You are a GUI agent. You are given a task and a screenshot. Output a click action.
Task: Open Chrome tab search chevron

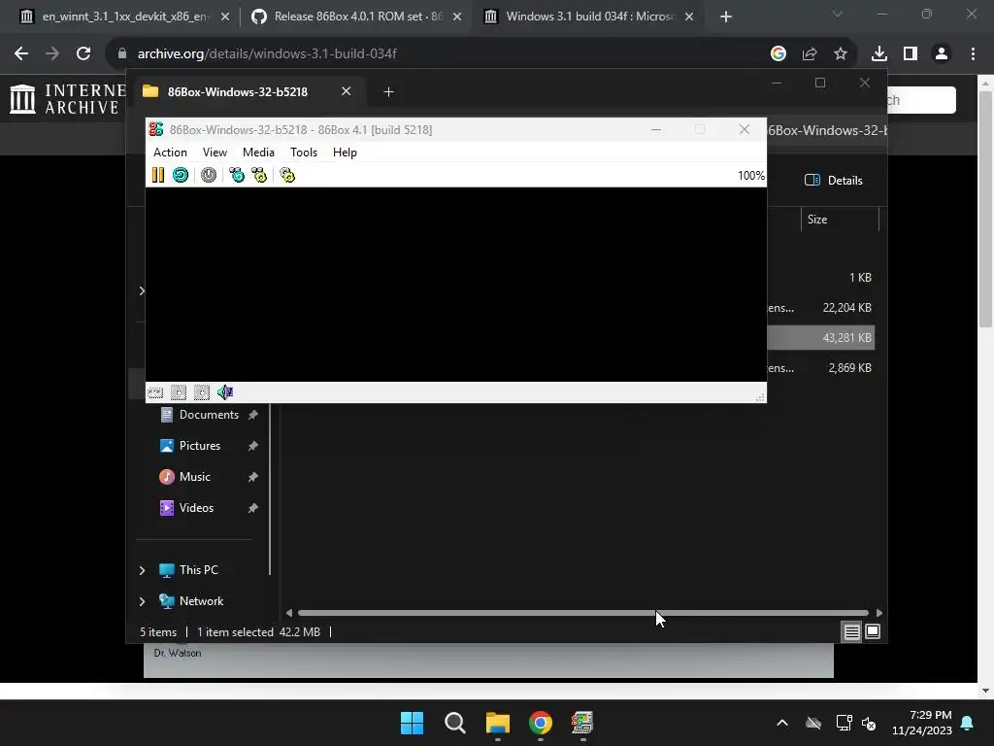(838, 14)
